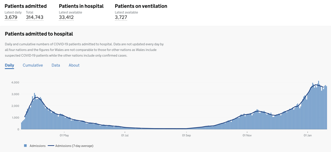Click the 4,000 y-axis label

point(15,82)
